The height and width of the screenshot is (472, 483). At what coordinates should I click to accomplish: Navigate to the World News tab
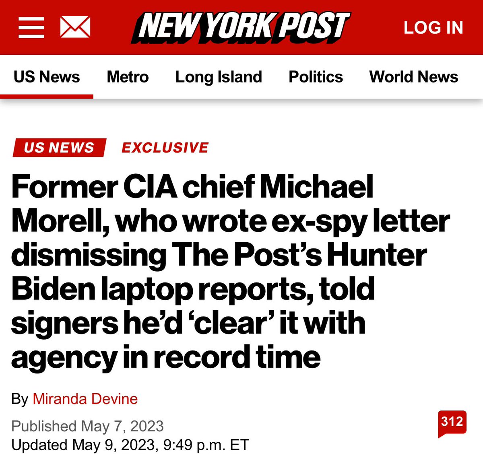(x=413, y=77)
